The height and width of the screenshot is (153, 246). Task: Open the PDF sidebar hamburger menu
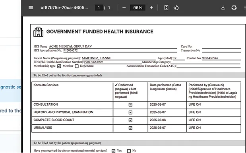pyautogui.click(x=31, y=8)
